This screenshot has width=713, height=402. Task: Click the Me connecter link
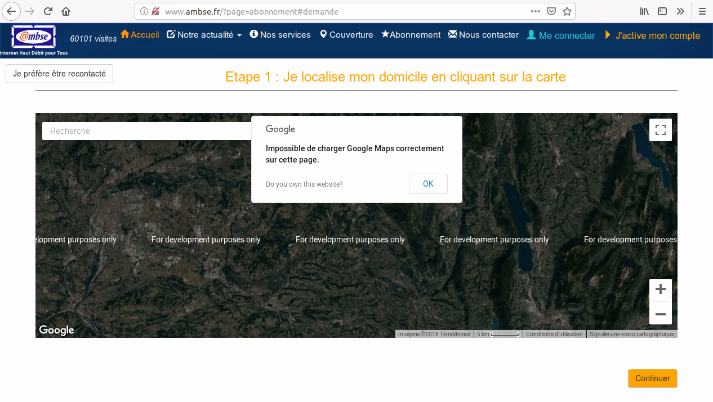point(560,35)
